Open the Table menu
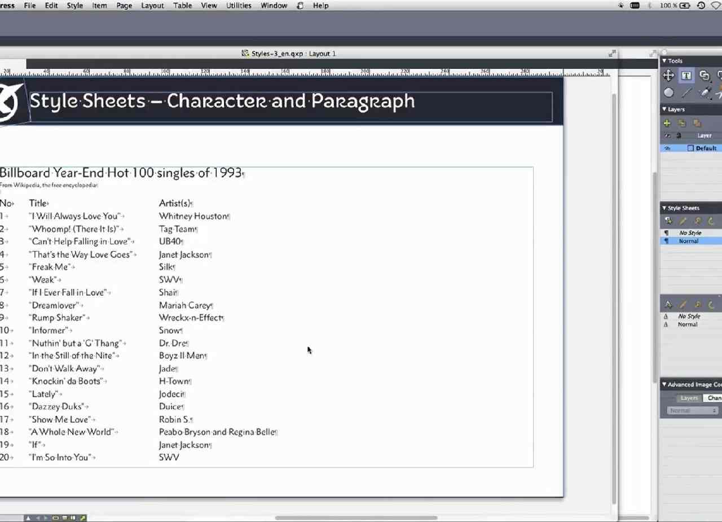 click(x=182, y=6)
